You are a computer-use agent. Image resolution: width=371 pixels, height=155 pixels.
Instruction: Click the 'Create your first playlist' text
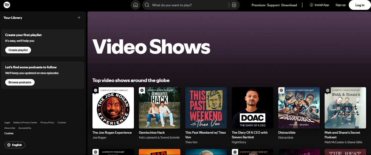[23, 35]
